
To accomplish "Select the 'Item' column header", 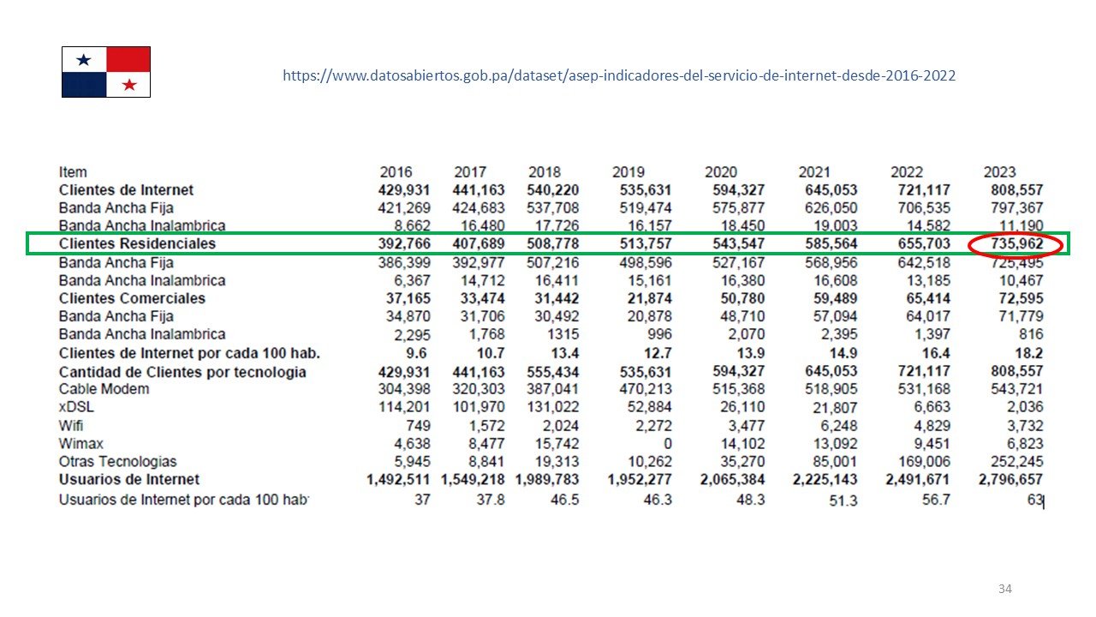I will click(x=73, y=172).
